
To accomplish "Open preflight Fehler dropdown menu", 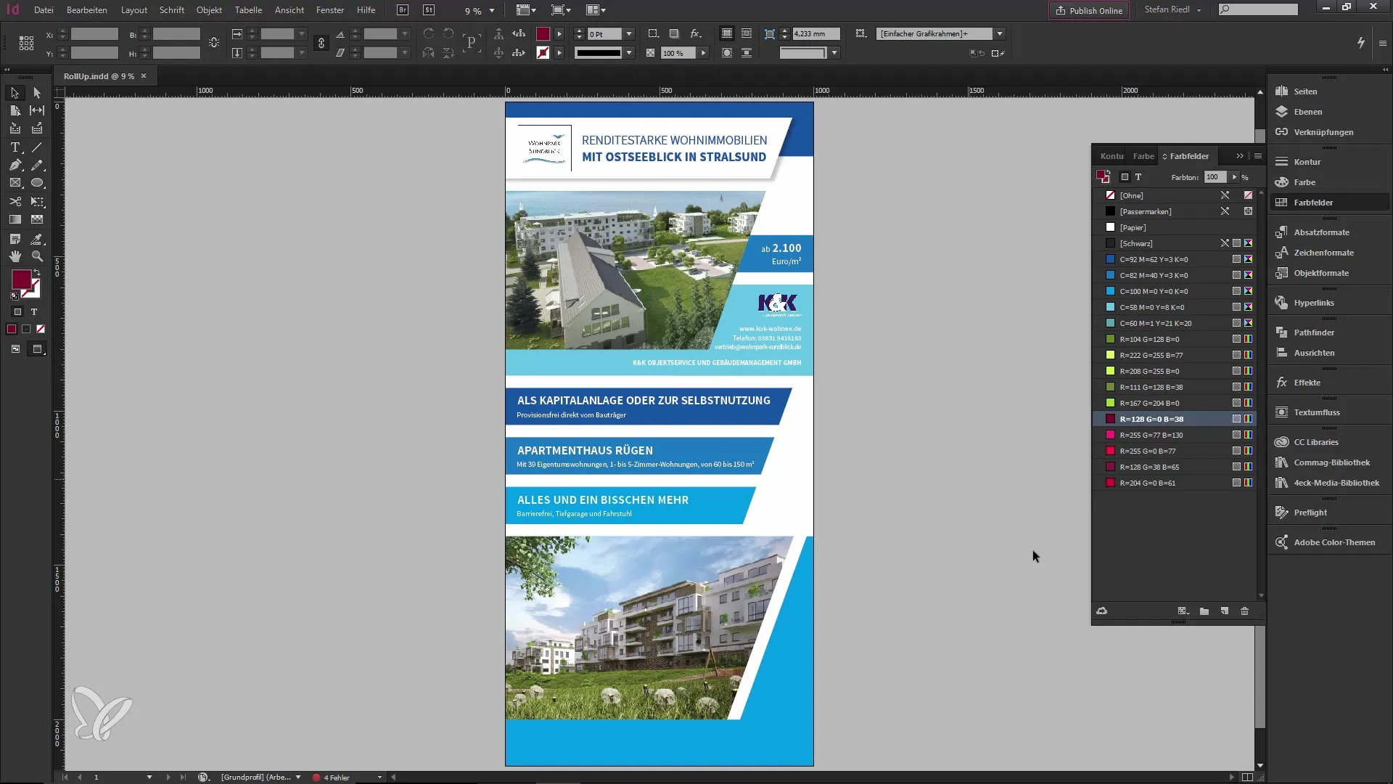I will 379,777.
